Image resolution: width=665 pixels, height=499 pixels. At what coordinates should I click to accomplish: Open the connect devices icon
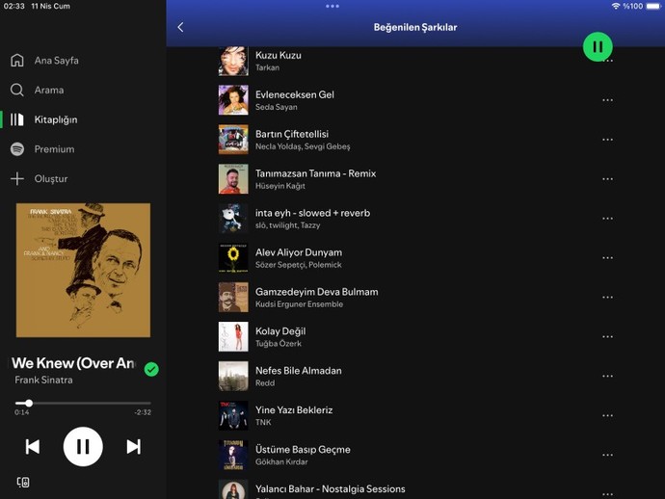pos(23,482)
